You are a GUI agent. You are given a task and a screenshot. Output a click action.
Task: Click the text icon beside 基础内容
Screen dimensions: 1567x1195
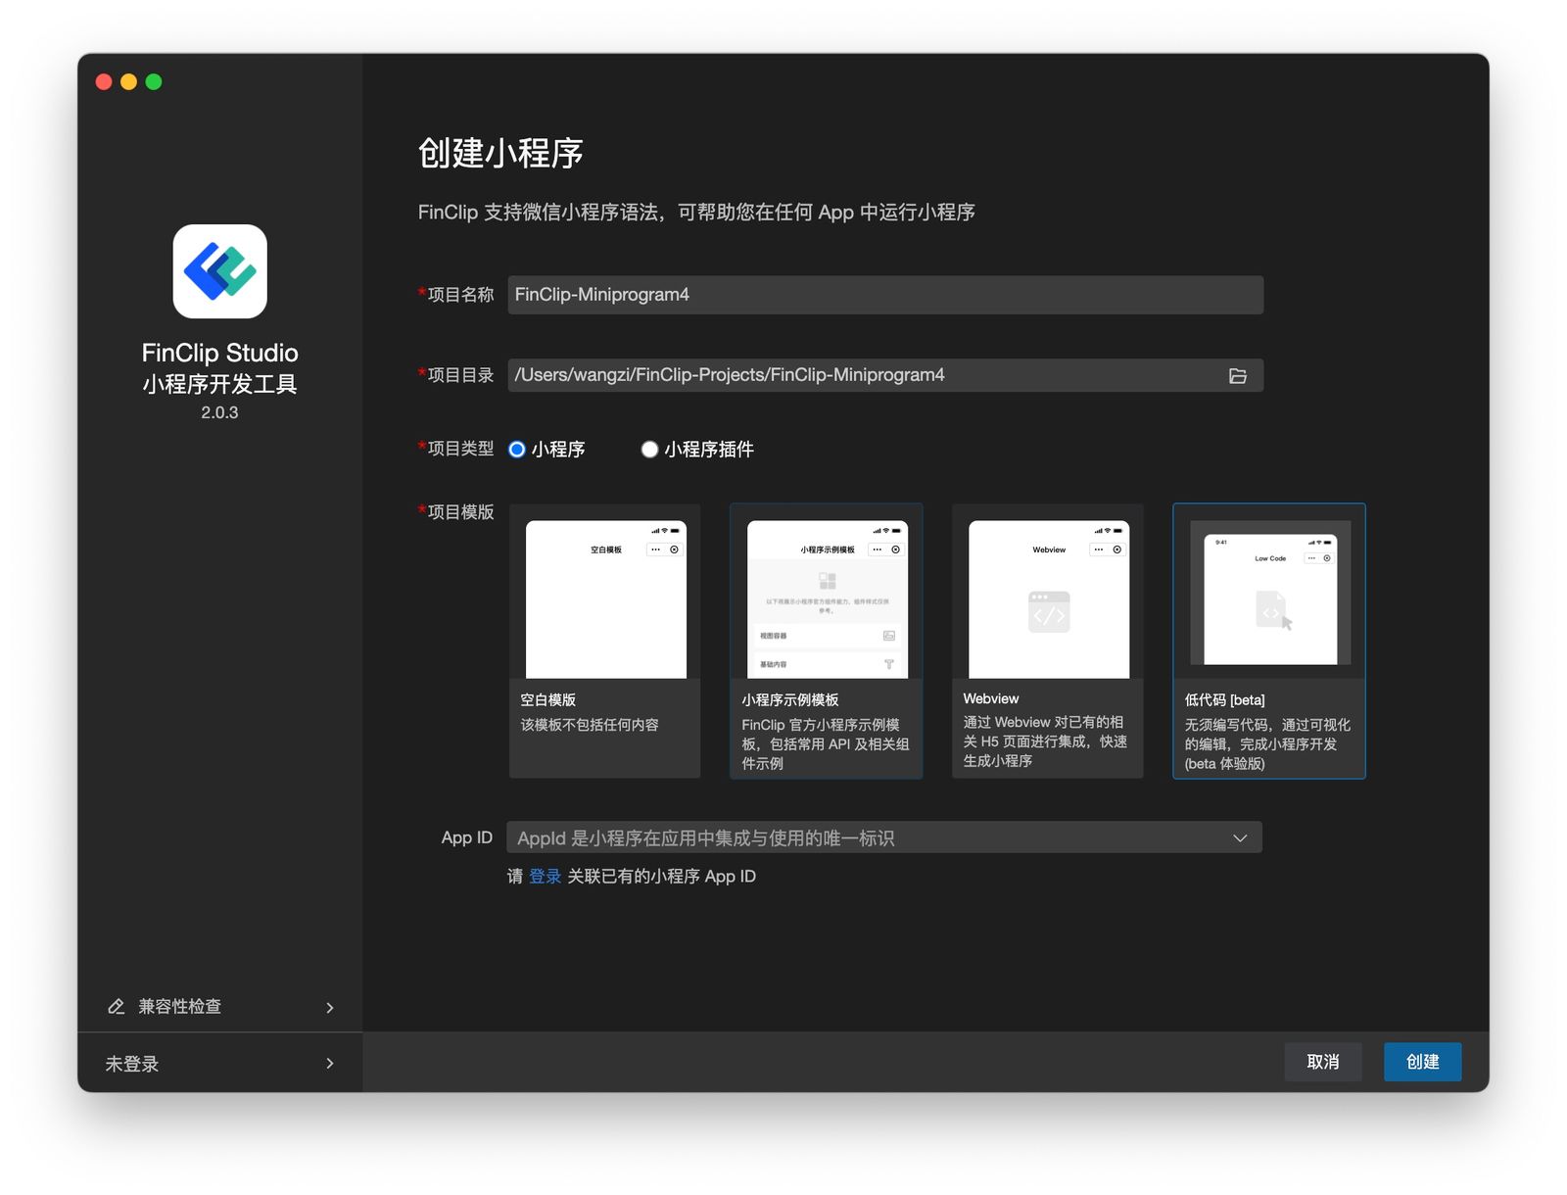pos(889,664)
